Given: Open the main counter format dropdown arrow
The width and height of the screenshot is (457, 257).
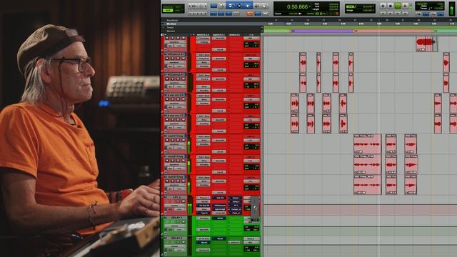Looking at the screenshot, I should pyautogui.click(x=309, y=6).
